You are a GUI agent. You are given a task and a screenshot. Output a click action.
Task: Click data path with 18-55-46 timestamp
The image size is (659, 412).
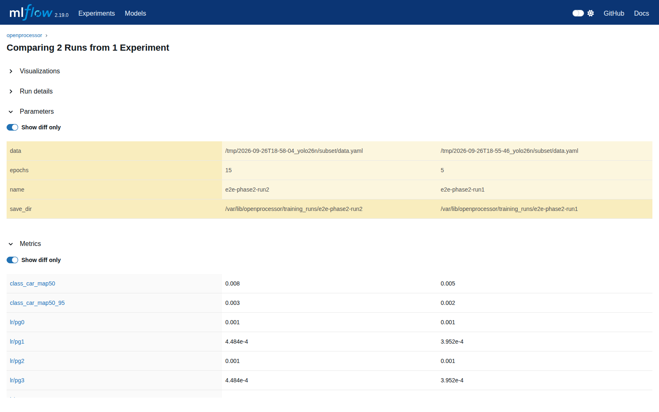(x=509, y=151)
